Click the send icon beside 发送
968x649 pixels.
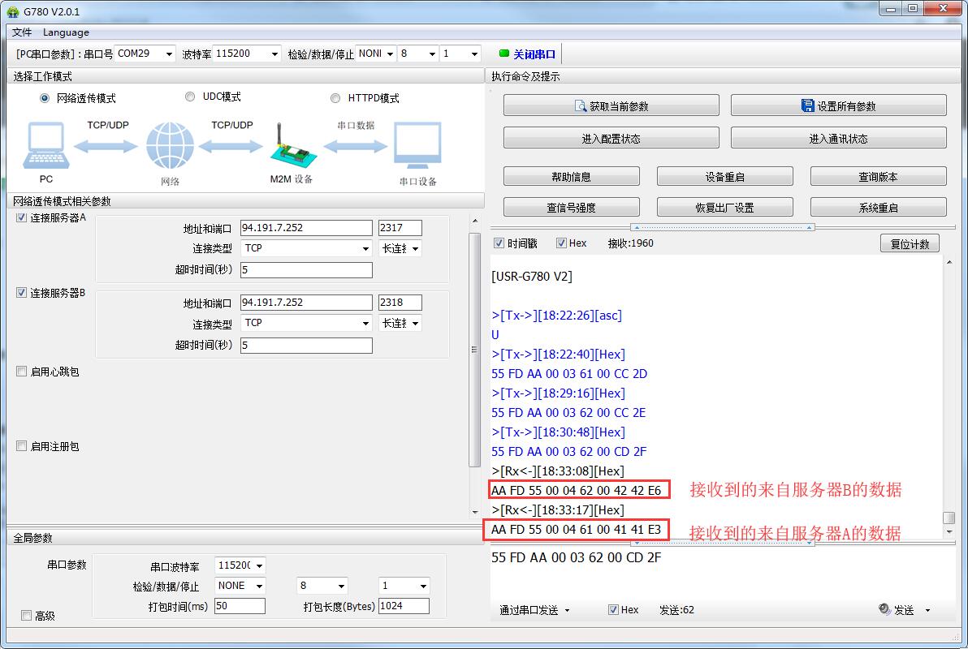pos(884,610)
